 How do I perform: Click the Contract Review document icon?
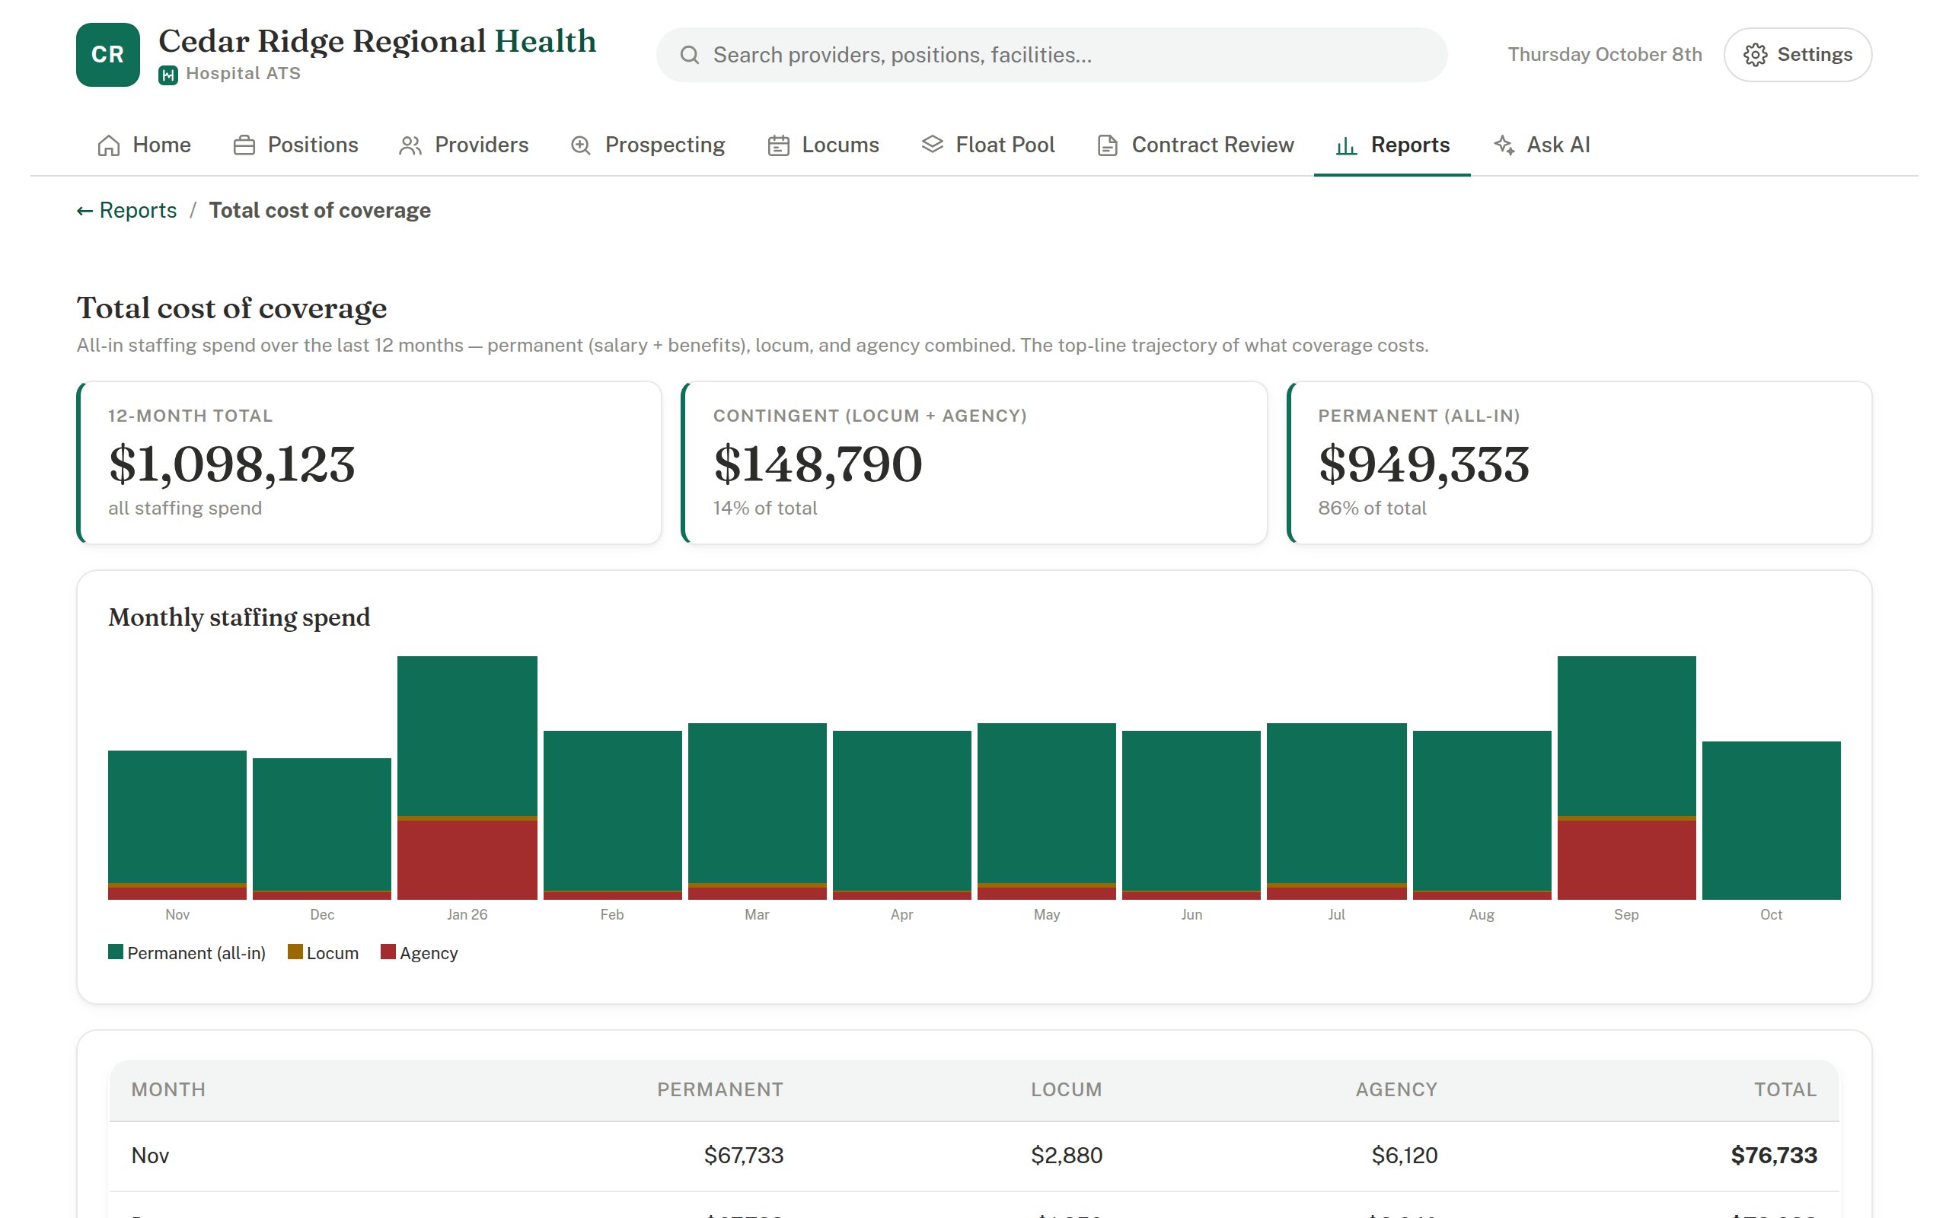tap(1108, 145)
